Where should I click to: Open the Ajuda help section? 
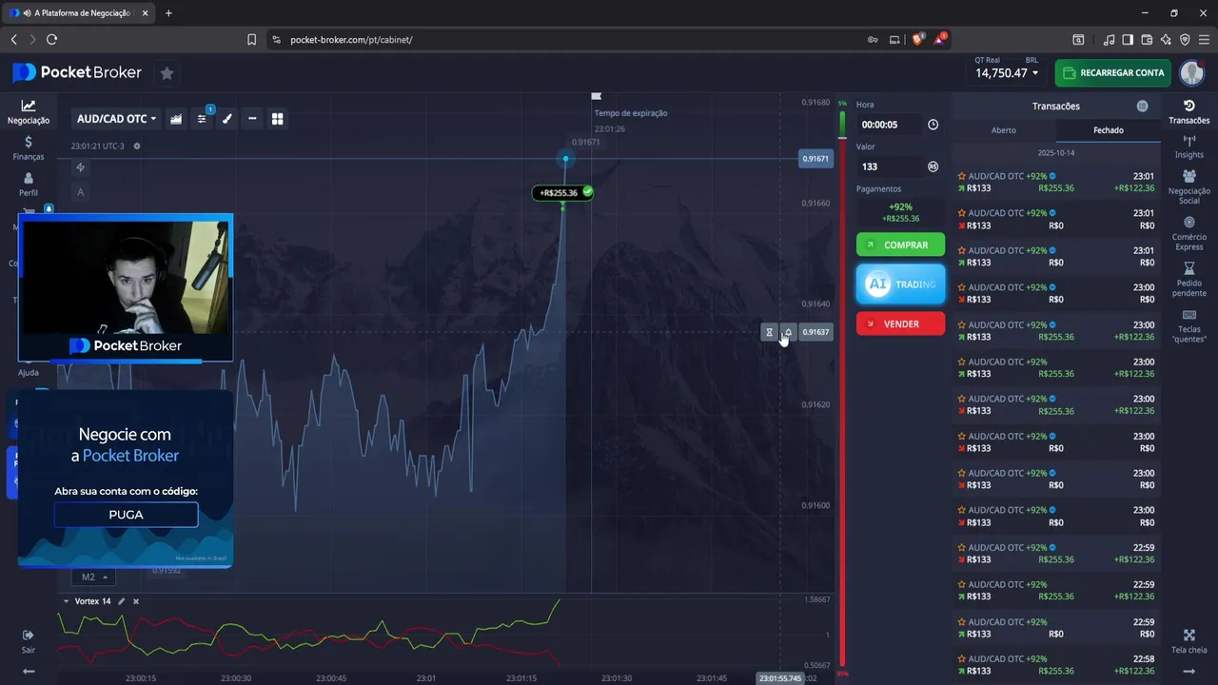click(x=29, y=371)
